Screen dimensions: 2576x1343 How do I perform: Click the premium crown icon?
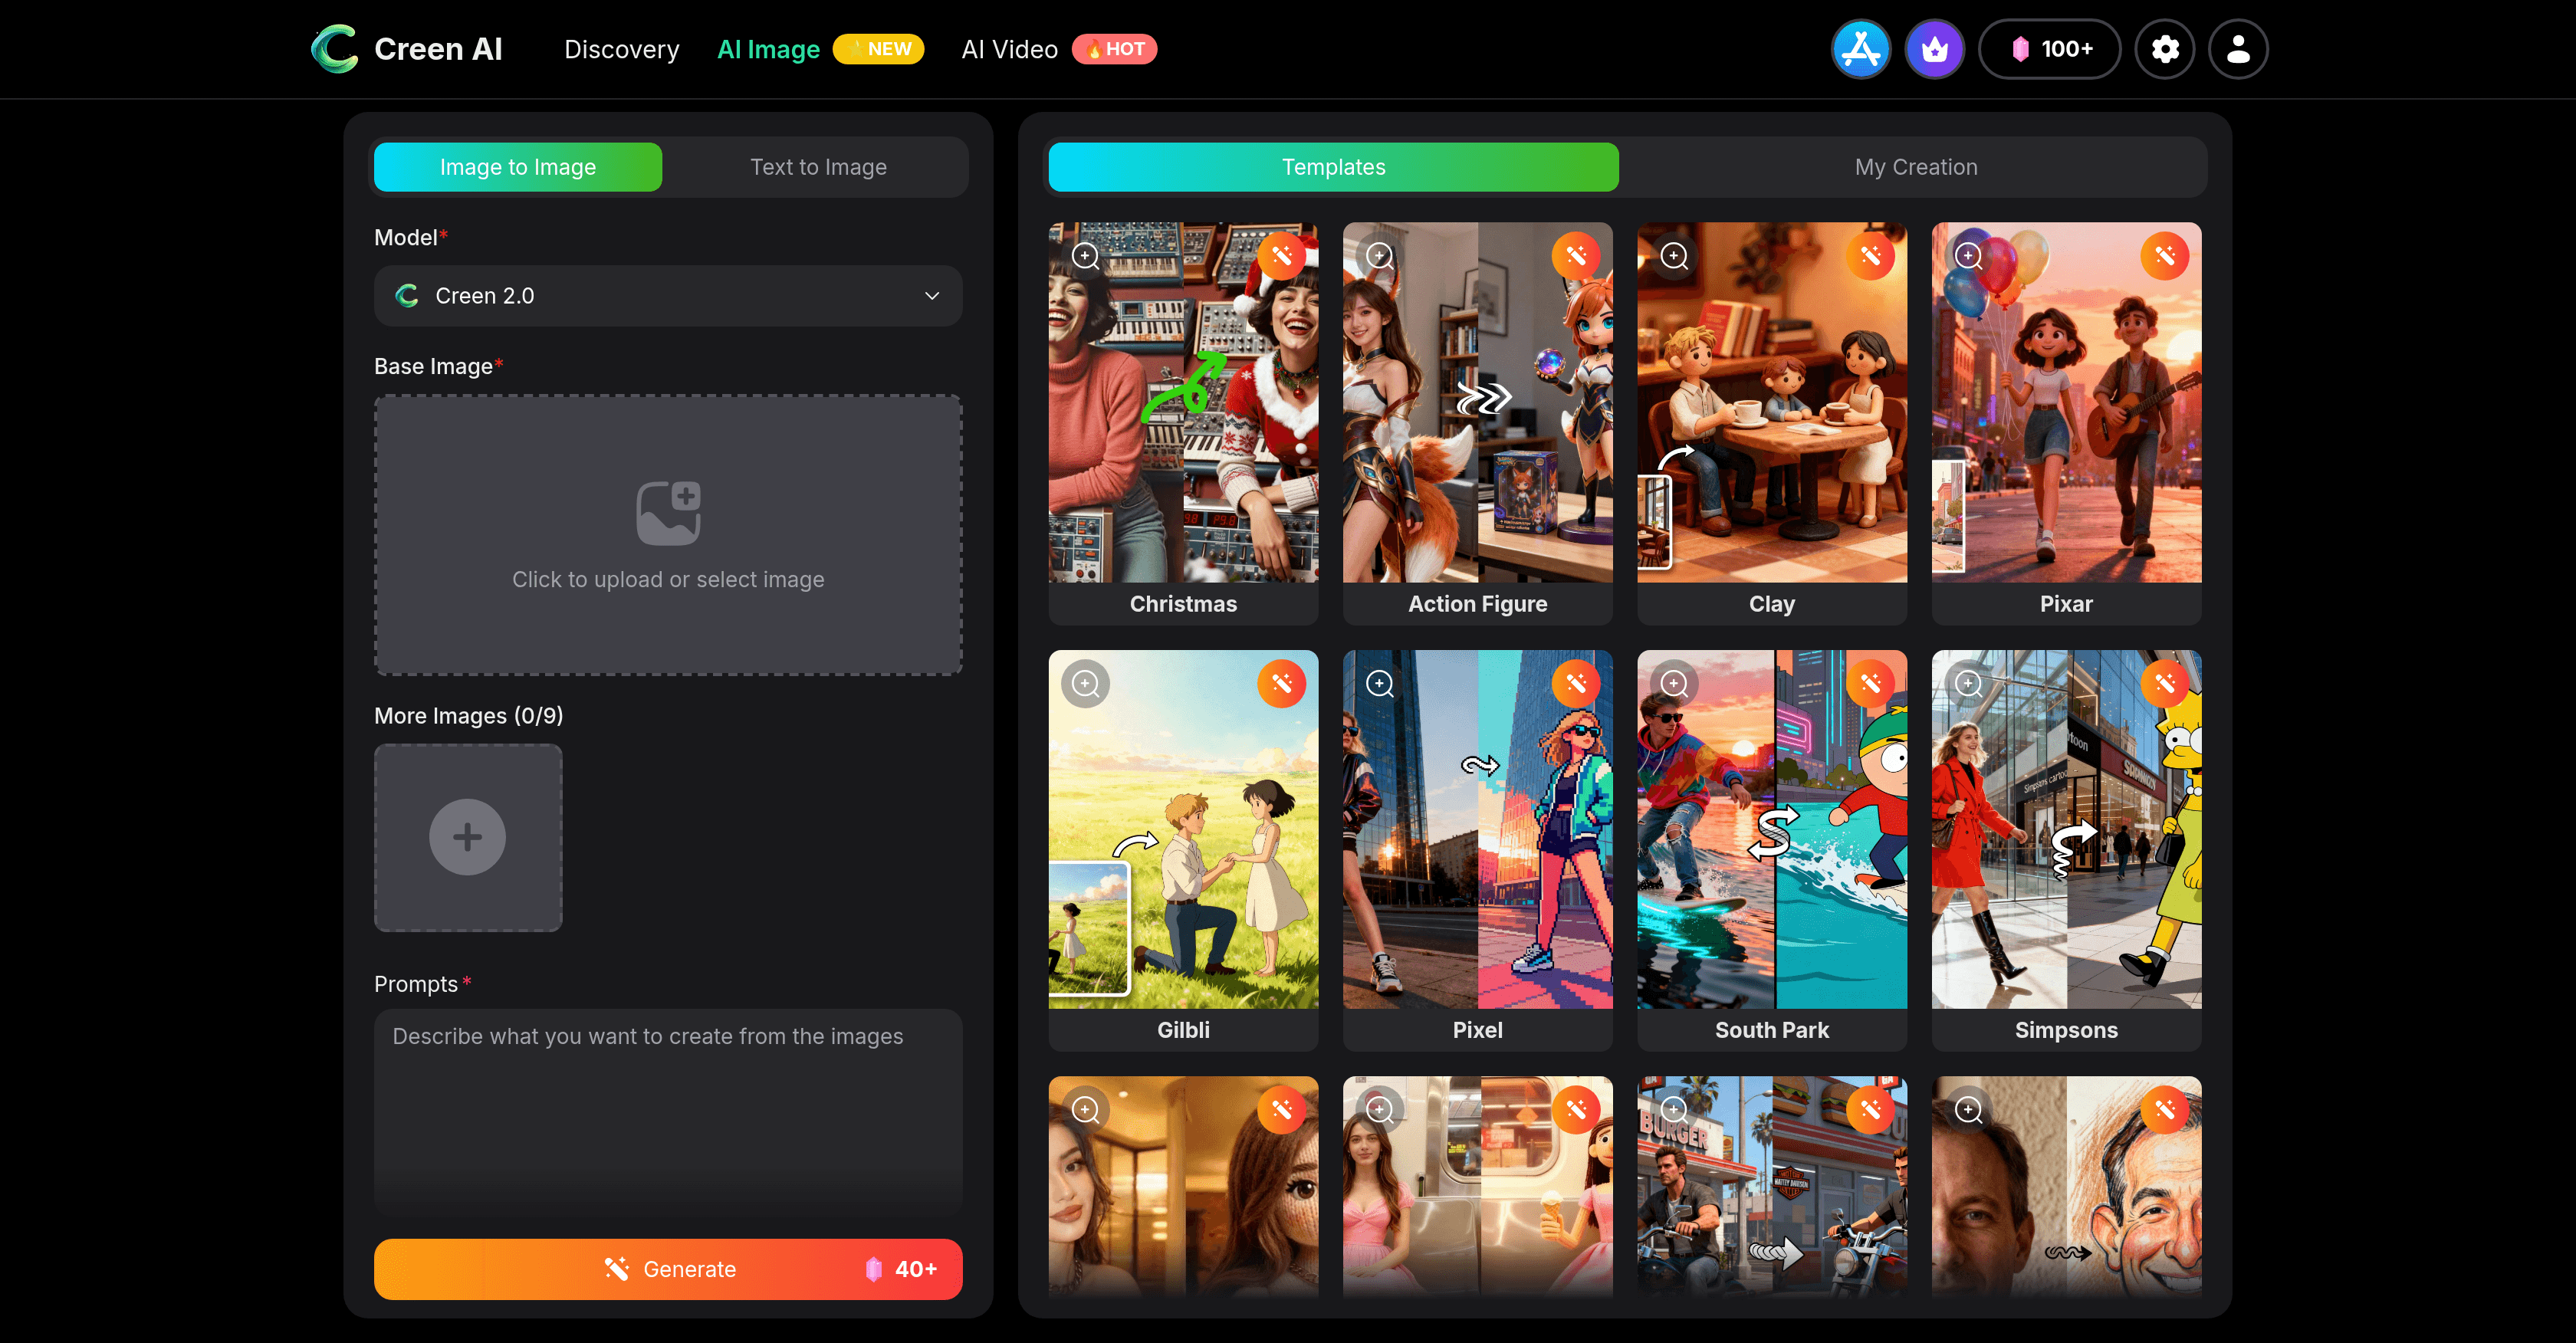coord(1935,48)
